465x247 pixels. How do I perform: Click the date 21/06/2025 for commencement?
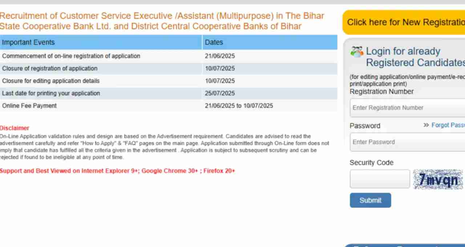pyautogui.click(x=220, y=56)
